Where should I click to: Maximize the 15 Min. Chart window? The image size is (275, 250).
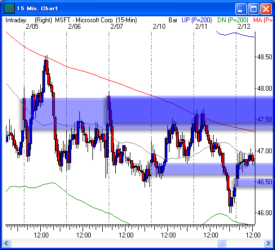[x=253, y=9]
